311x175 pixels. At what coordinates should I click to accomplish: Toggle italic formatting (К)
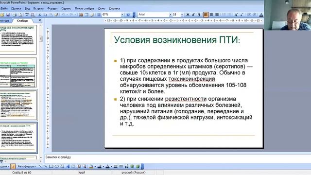point(193,15)
